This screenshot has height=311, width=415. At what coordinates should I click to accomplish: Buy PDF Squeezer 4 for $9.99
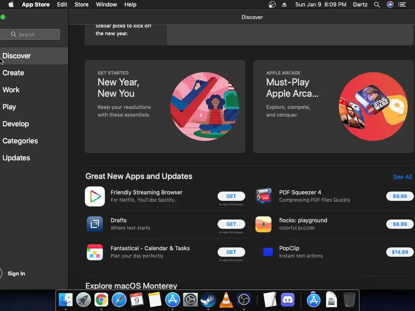(400, 196)
